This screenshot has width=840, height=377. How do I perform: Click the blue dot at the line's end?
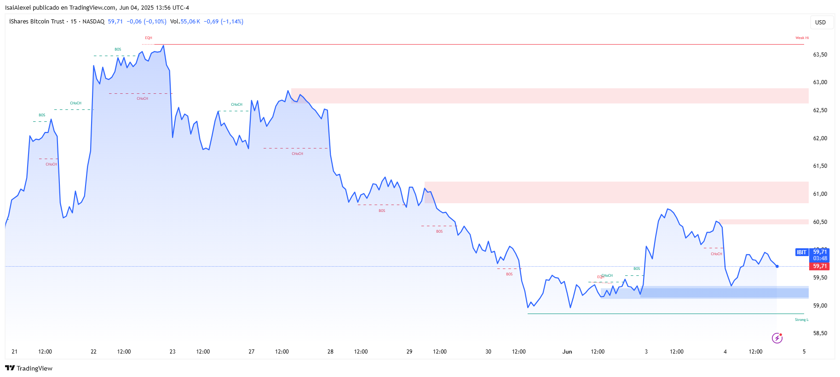[777, 266]
